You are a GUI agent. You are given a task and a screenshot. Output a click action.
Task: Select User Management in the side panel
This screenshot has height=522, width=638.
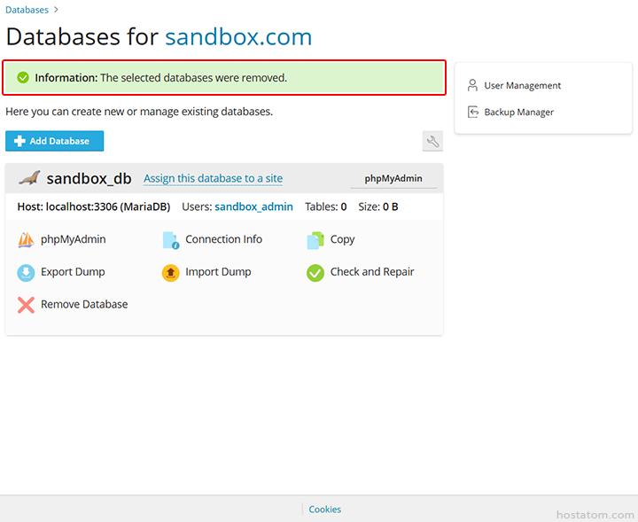[522, 86]
